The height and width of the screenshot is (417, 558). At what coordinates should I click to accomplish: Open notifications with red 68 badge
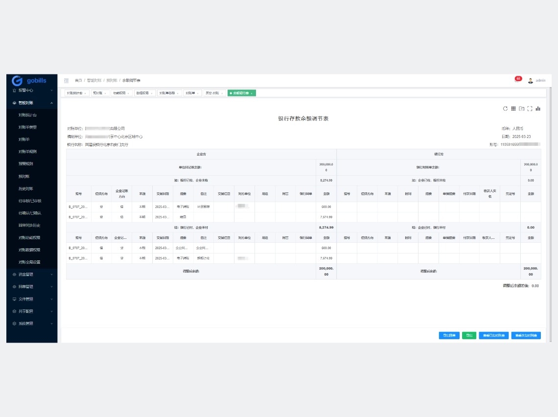click(x=517, y=80)
